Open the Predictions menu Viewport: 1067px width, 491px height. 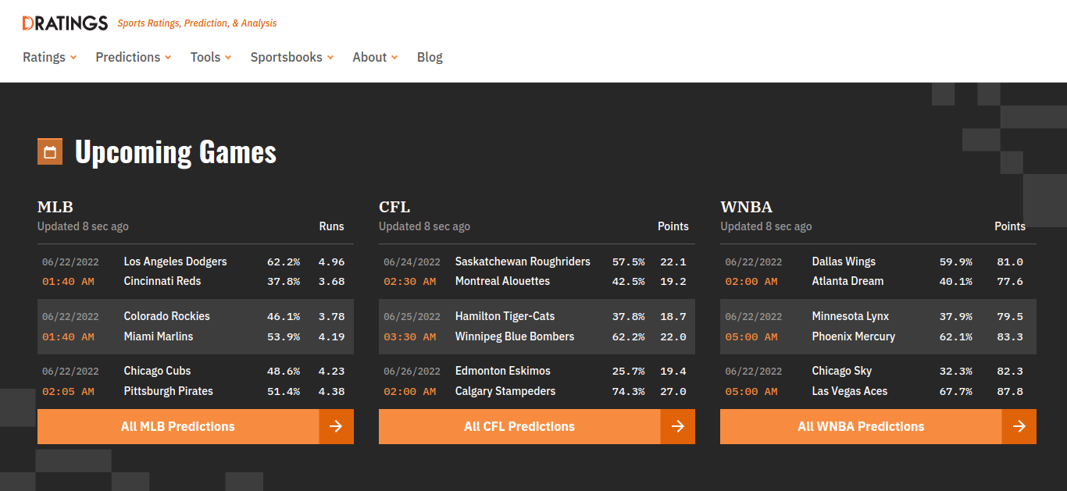(x=134, y=57)
